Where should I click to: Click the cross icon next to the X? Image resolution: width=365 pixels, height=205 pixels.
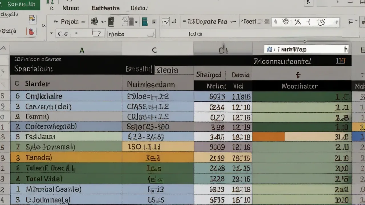click(x=309, y=22)
